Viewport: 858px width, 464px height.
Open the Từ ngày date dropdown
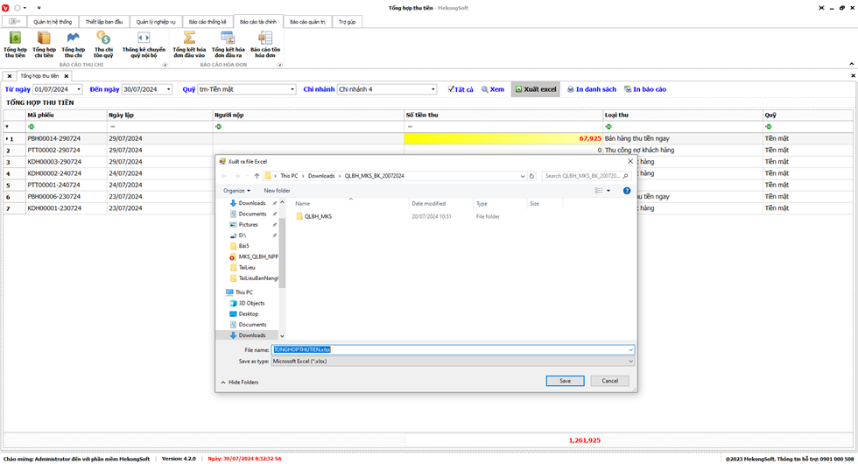pos(79,89)
